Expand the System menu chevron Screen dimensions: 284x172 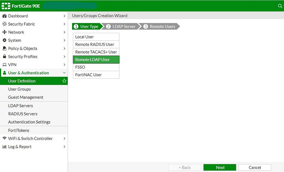tap(64, 40)
